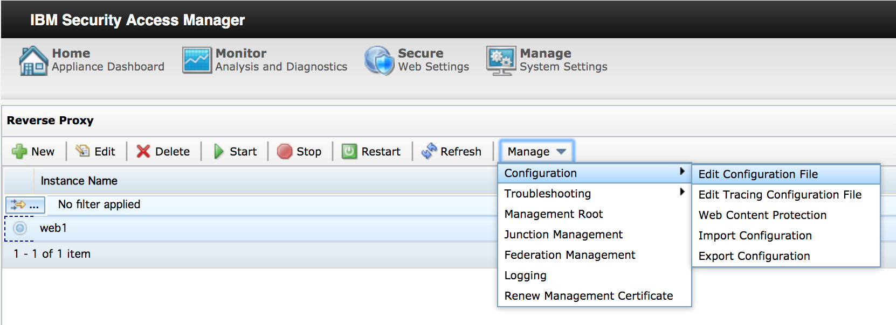Click the Manage System Settings gear icon
The image size is (896, 325).
(500, 60)
